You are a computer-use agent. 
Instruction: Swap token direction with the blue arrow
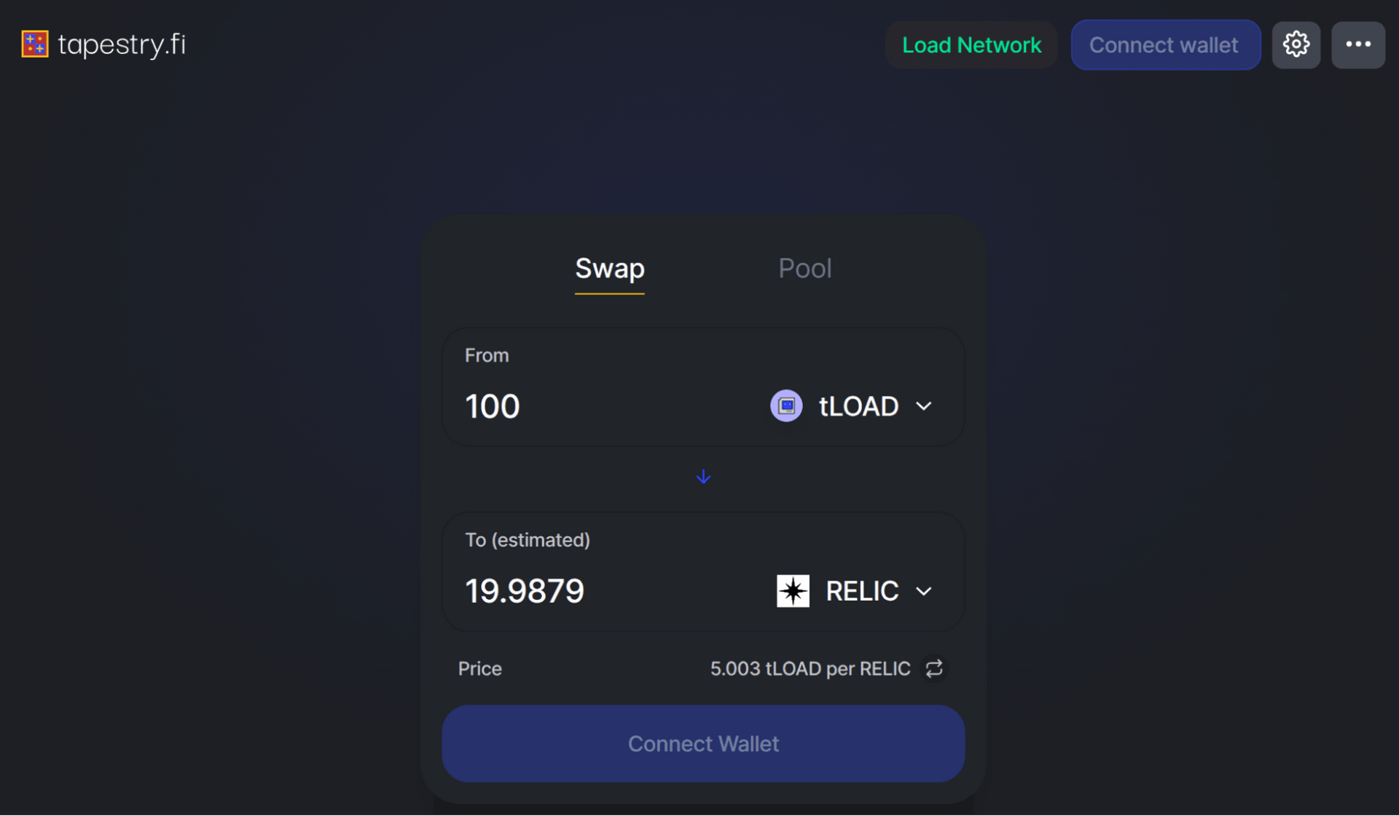703,477
